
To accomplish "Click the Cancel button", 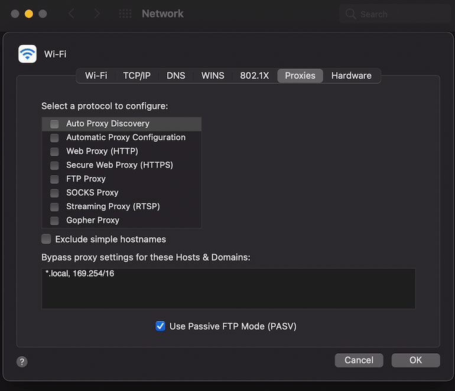I will [359, 360].
